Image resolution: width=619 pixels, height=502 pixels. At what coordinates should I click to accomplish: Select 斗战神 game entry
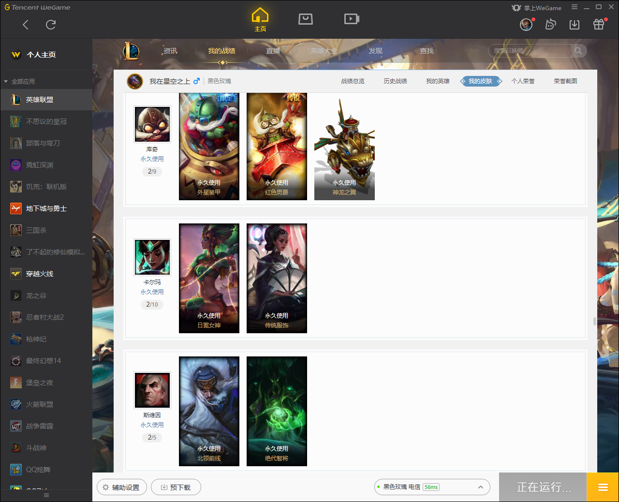pyautogui.click(x=46, y=448)
